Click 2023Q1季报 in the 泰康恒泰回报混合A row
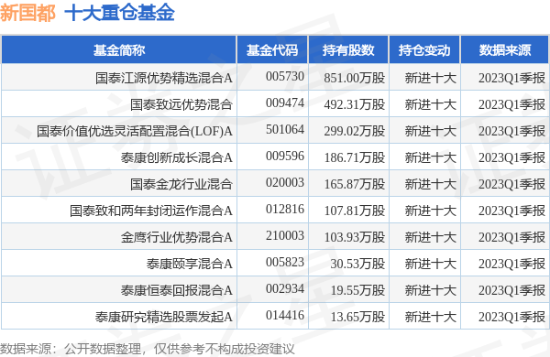The image size is (550, 357). point(511,290)
